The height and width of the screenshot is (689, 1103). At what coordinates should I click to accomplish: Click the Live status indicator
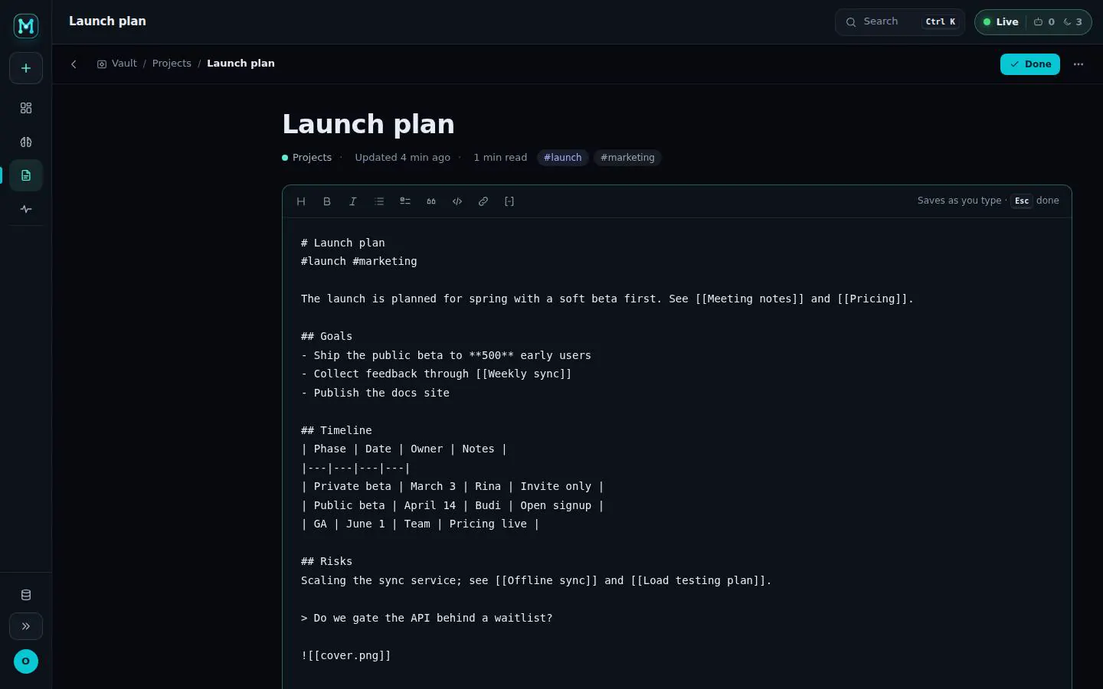1001,21
